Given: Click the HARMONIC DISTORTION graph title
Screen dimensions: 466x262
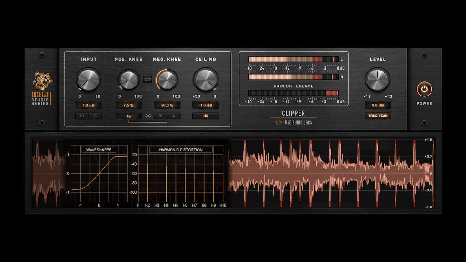Looking at the screenshot, I should 181,150.
